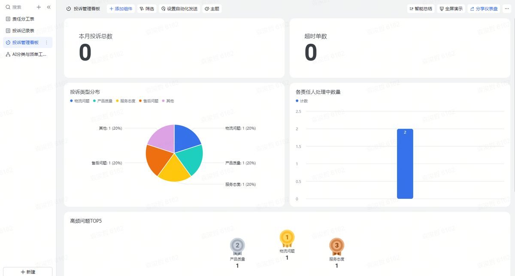Toggle 服务态度 legend entry
Image resolution: width=515 pixels, height=276 pixels.
point(126,101)
